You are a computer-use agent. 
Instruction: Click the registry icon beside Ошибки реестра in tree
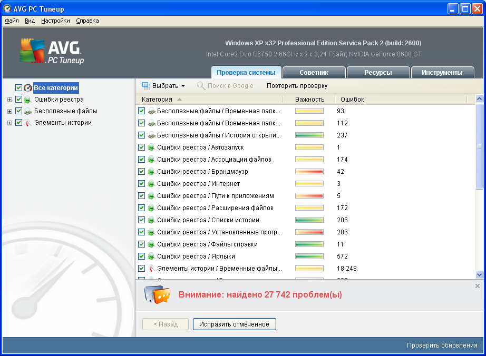point(28,100)
